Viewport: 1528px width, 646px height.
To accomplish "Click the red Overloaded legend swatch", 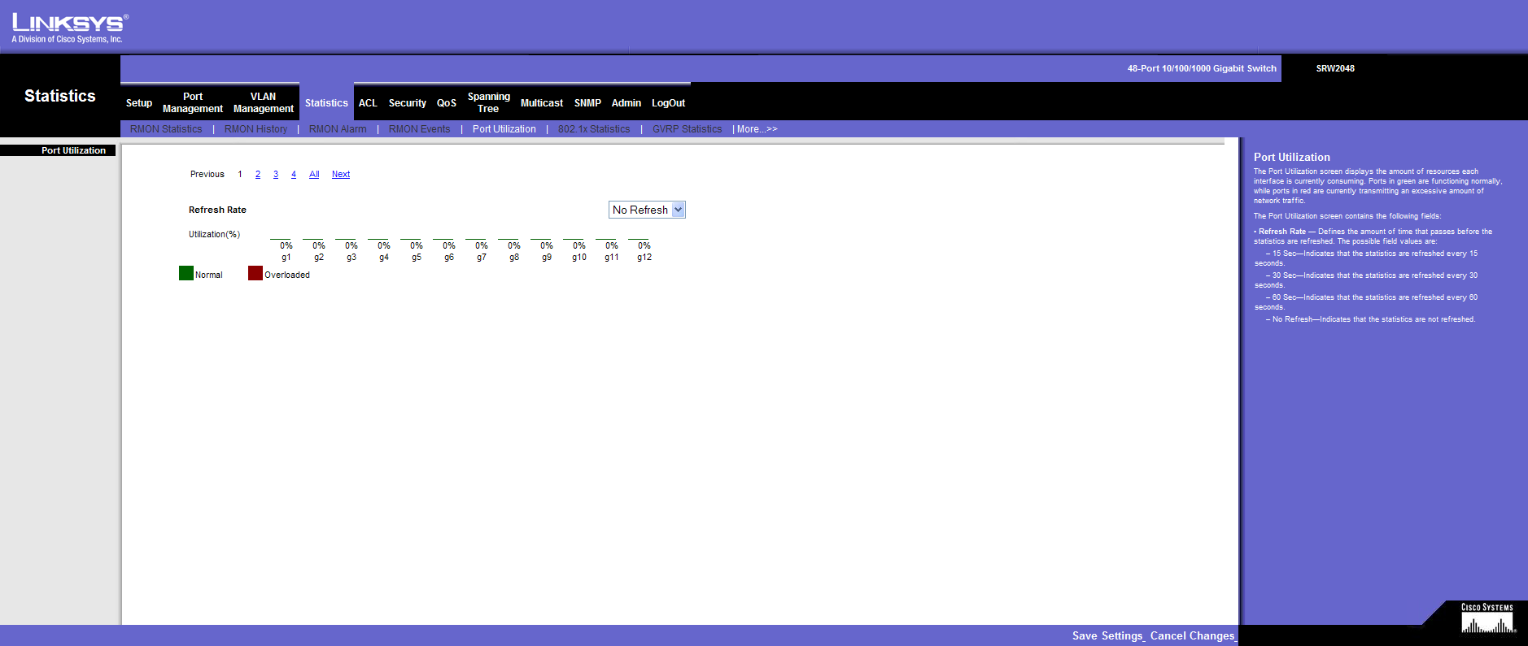I will coord(255,274).
